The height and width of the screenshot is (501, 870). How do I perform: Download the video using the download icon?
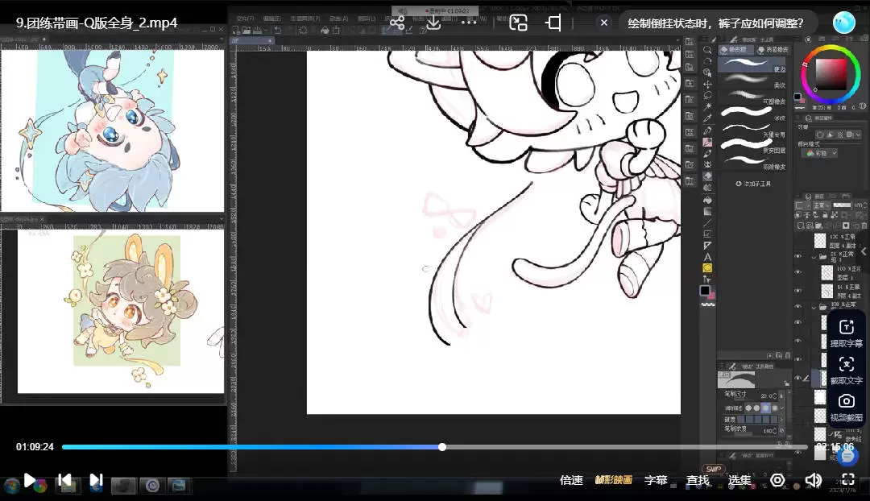point(433,23)
